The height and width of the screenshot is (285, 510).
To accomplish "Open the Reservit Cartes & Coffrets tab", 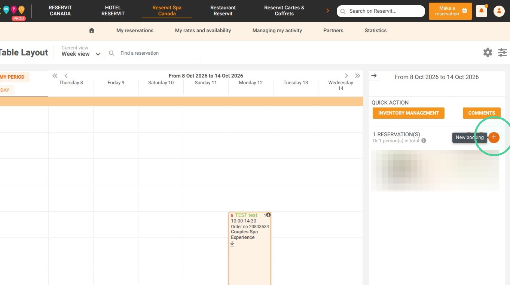I will point(284,10).
